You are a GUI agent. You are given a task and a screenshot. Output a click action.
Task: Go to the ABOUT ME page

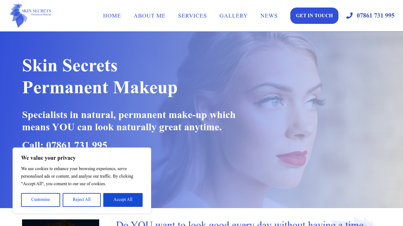click(149, 16)
